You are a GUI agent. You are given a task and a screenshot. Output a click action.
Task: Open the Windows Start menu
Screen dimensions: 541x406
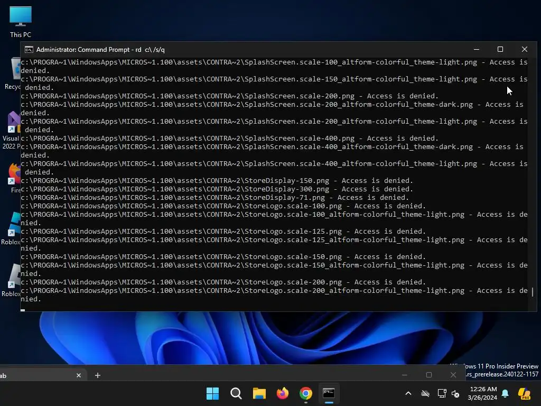click(x=212, y=393)
